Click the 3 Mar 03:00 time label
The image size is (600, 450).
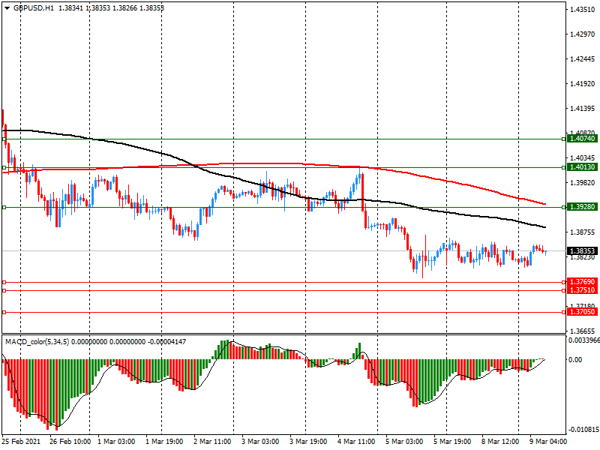[x=262, y=442]
